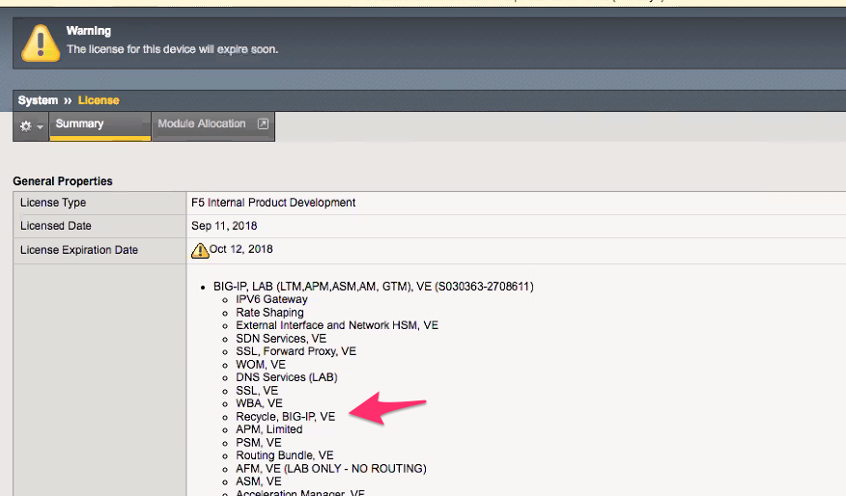
Task: Select the 'Oct 12, 2018' expiration date
Action: (x=240, y=249)
